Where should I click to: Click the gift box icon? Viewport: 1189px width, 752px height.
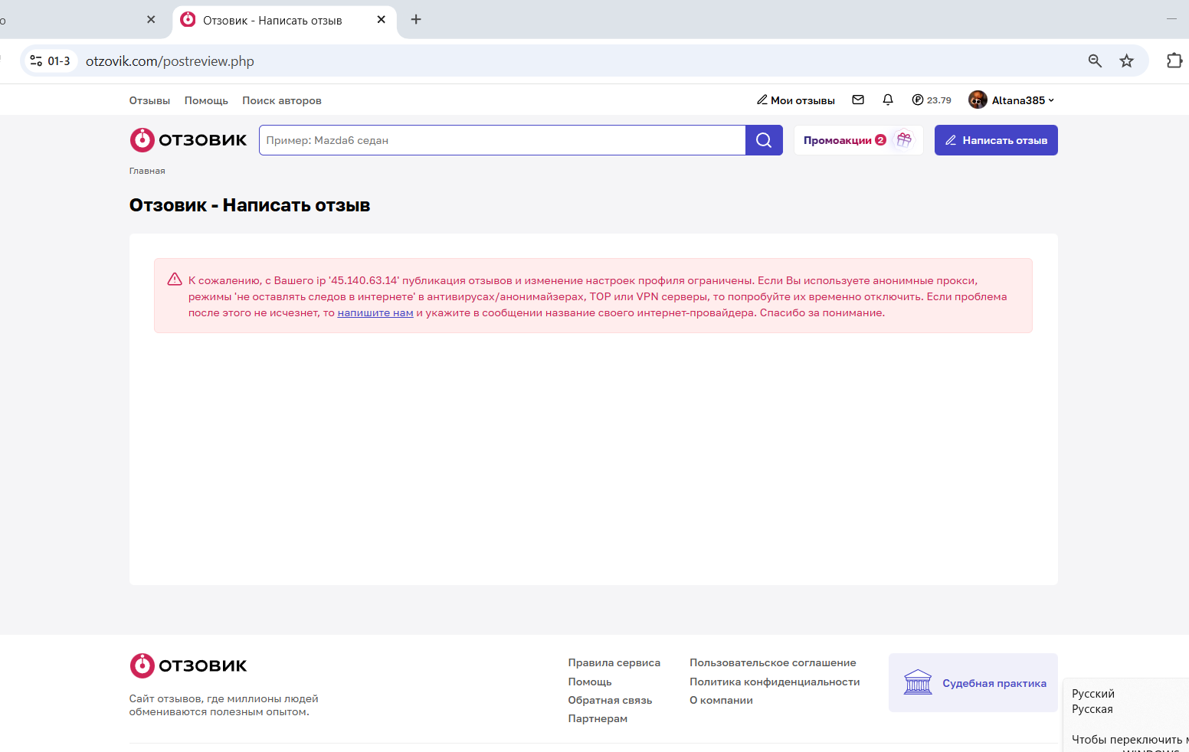pos(904,139)
